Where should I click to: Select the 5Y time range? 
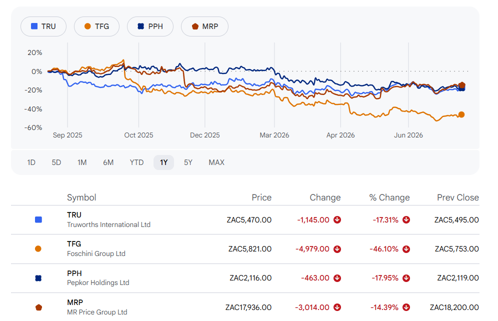click(188, 162)
